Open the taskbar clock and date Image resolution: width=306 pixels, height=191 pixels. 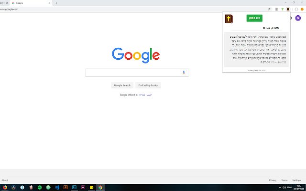(298, 188)
